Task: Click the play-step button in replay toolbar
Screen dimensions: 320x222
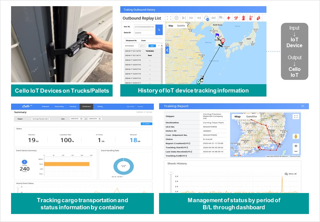Action: 184,18
